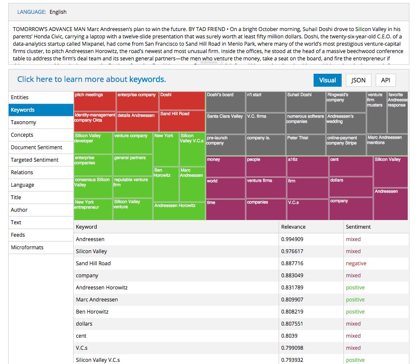The width and height of the screenshot is (418, 364).
Task: Click the purple 'a16z' treemap tile
Action: point(308,166)
